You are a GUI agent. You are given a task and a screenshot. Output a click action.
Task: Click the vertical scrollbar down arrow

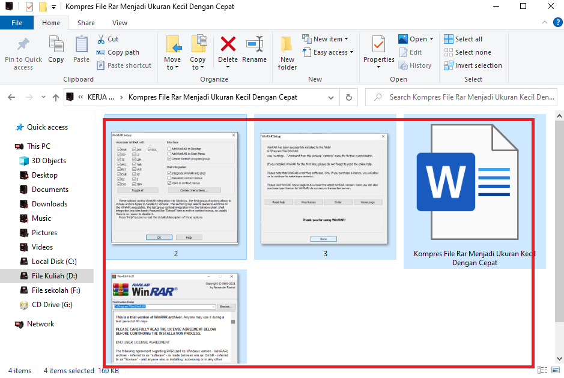[559, 359]
